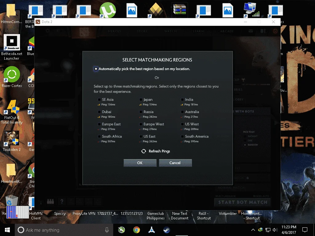The image size is (315, 236).
Task: Open the Dota 2 settings gear icon
Action: pyautogui.click(x=48, y=31)
